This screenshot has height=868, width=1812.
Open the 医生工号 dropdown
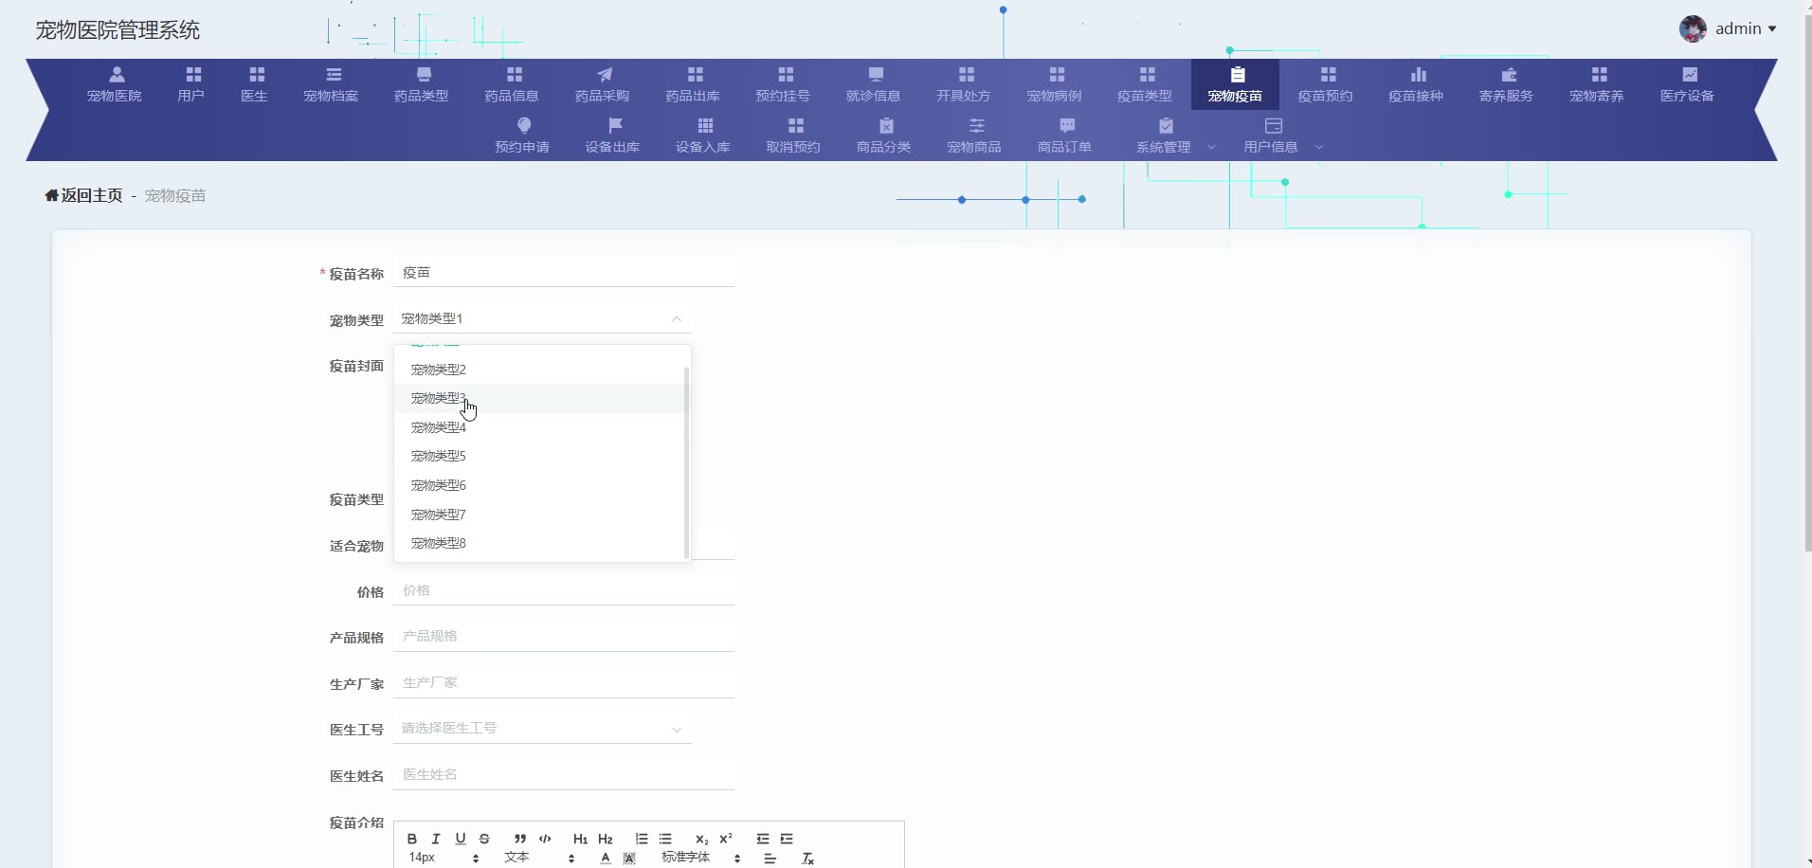tap(542, 729)
